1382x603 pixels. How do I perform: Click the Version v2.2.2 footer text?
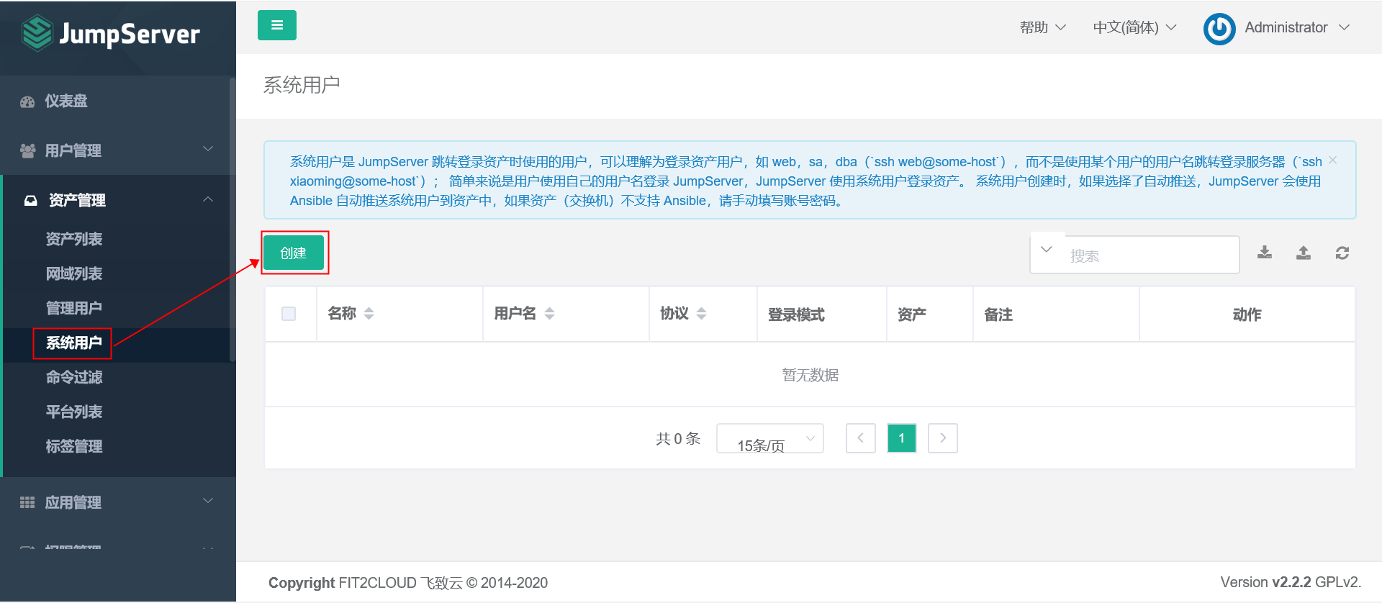(1291, 582)
